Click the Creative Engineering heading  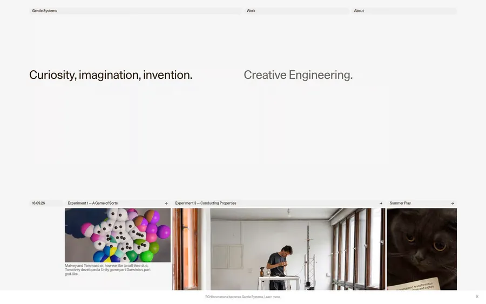tap(298, 75)
